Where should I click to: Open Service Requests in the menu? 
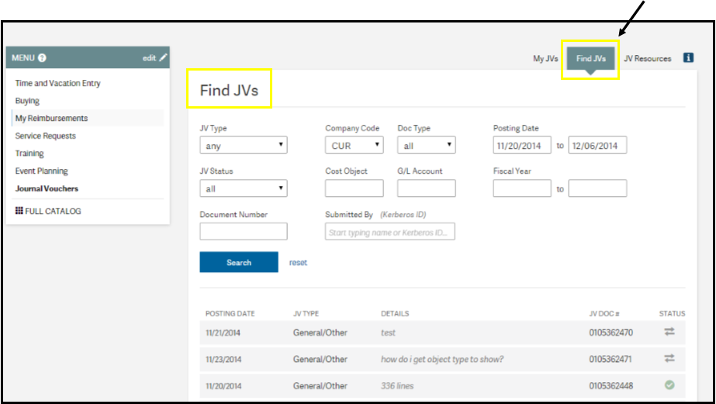46,136
